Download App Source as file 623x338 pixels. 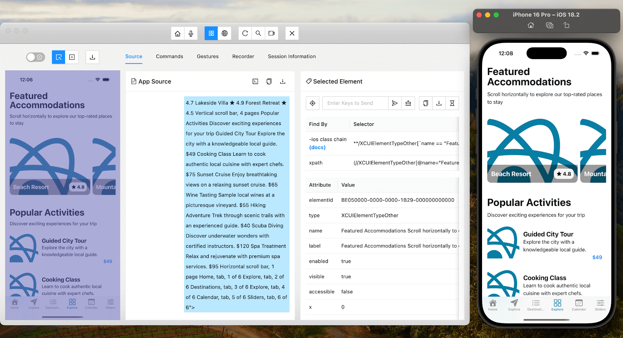tap(283, 82)
